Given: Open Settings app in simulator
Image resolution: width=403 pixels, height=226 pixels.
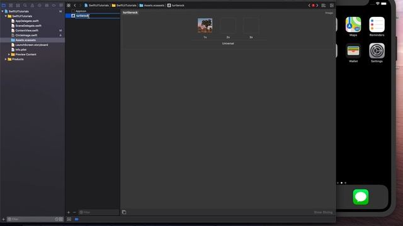Looking at the screenshot, I should (377, 51).
